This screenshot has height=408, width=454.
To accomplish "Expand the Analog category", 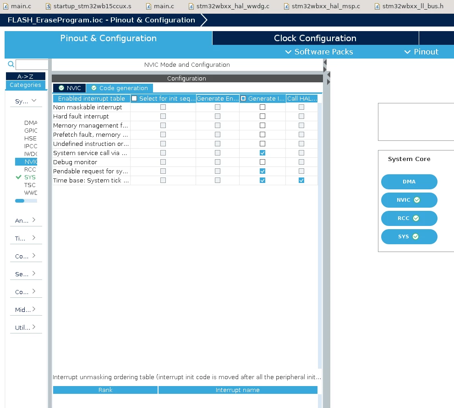I will pyautogui.click(x=26, y=220).
